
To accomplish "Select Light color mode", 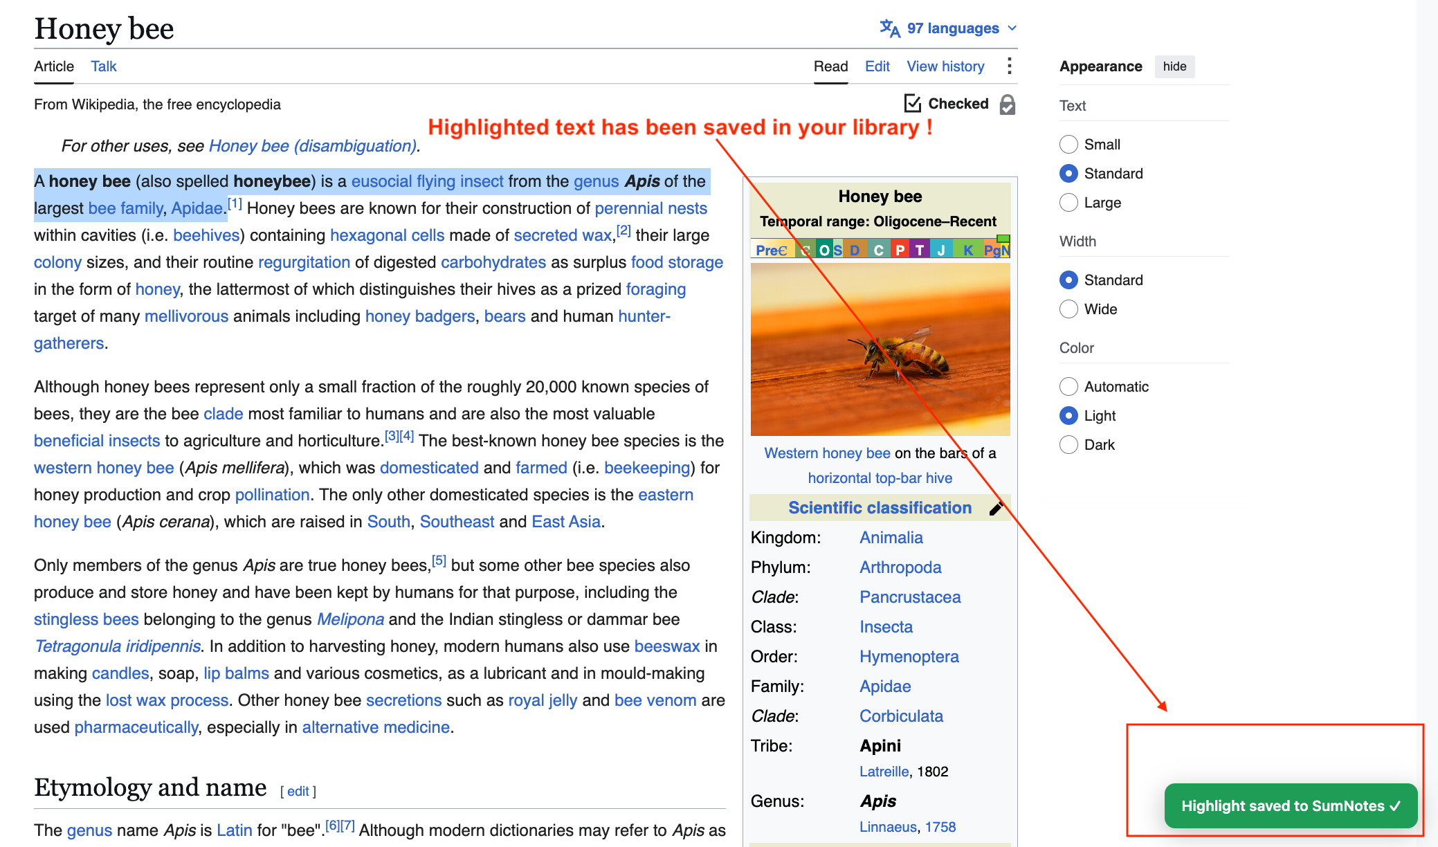I will click(1068, 415).
